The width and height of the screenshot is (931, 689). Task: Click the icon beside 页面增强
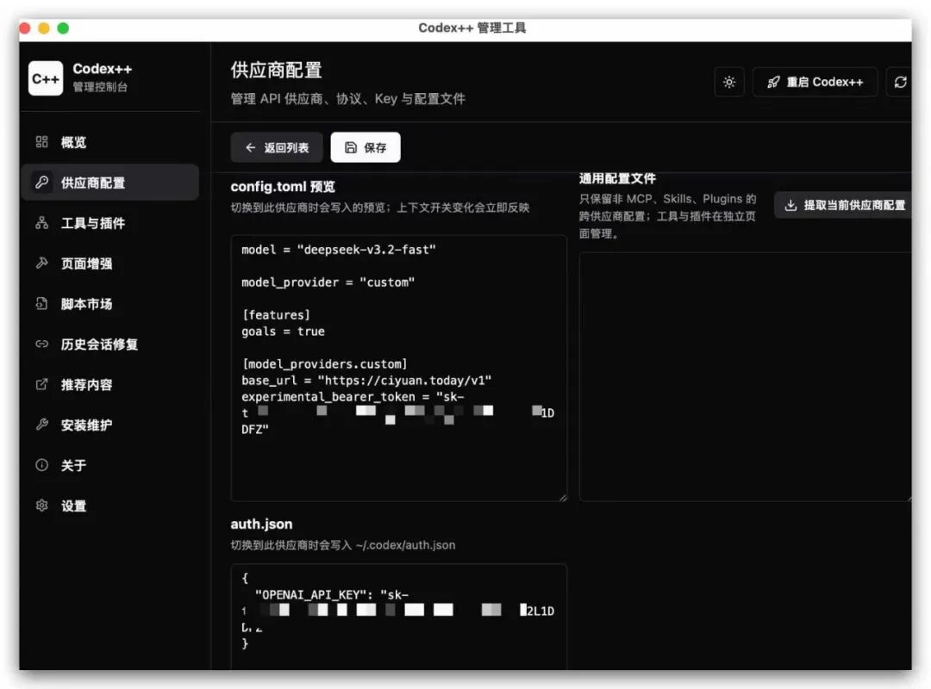41,263
